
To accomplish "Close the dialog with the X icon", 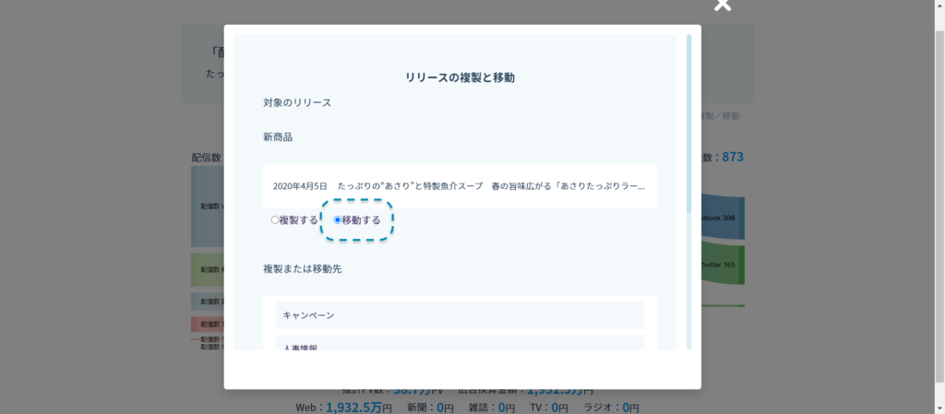I will [x=723, y=6].
